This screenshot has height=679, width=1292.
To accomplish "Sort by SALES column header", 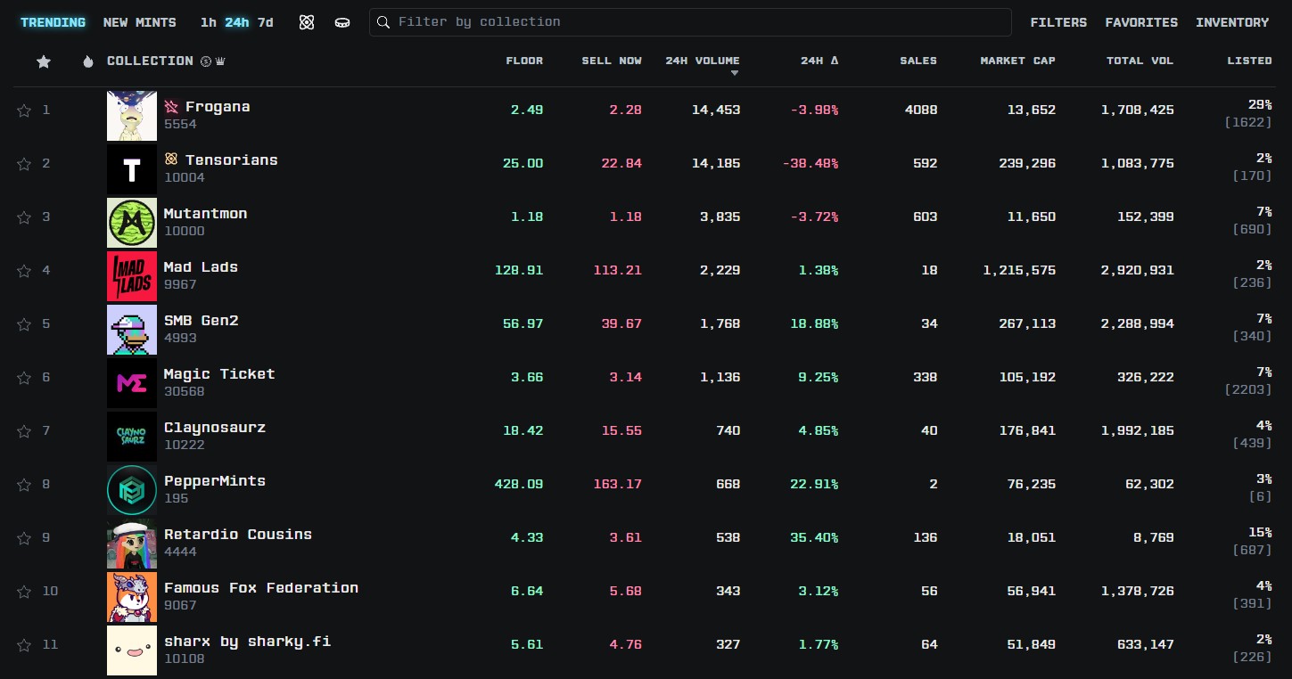I will (x=918, y=61).
